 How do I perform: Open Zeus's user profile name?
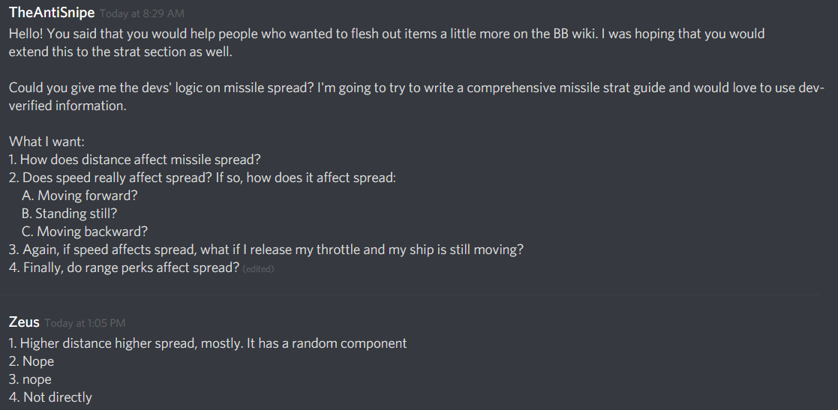click(24, 322)
